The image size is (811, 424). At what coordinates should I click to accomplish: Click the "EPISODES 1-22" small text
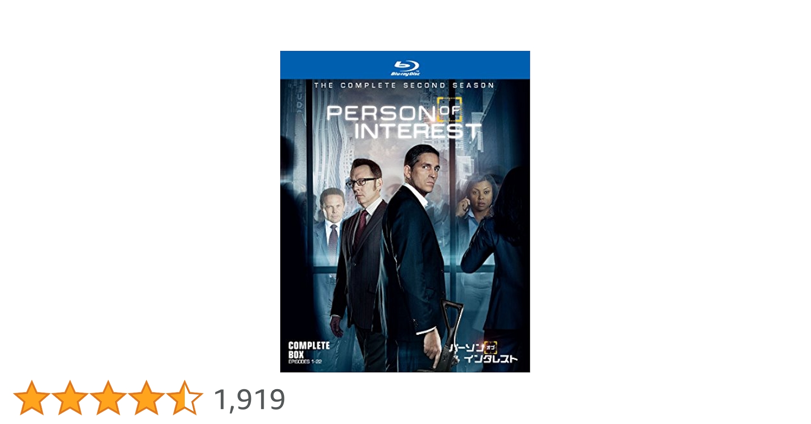click(305, 362)
